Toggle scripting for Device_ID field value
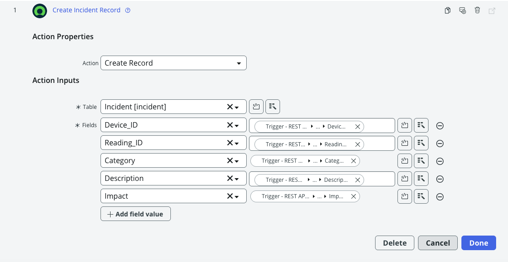Viewport: 508px width, 262px height. (x=405, y=125)
